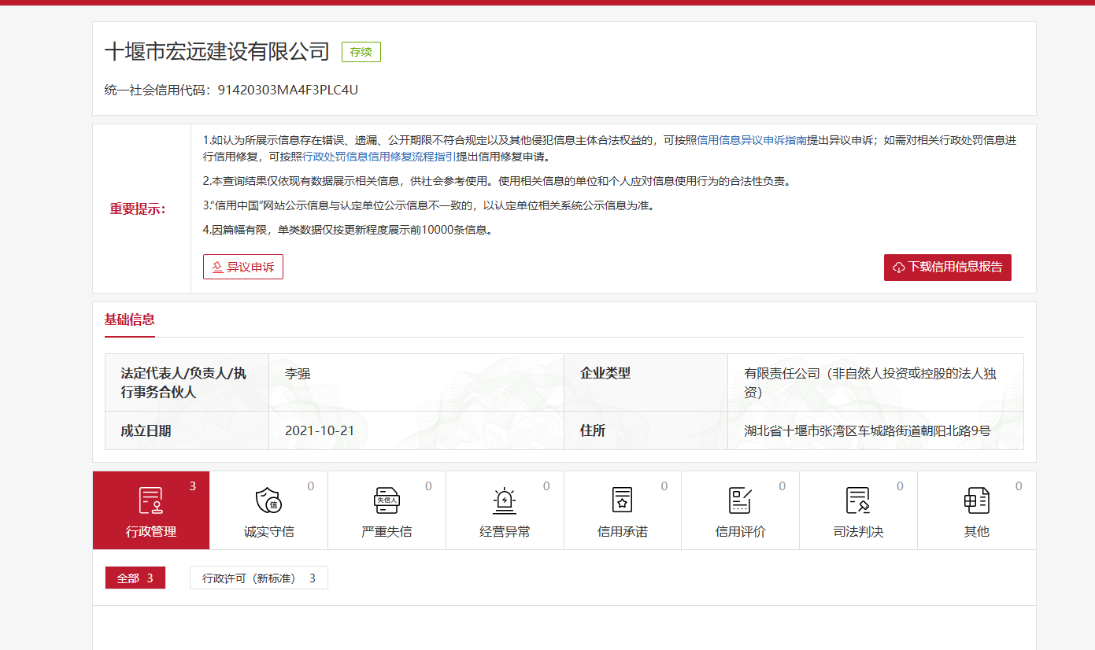The image size is (1095, 650).
Task: Select the 基础信息 section tab
Action: click(130, 319)
